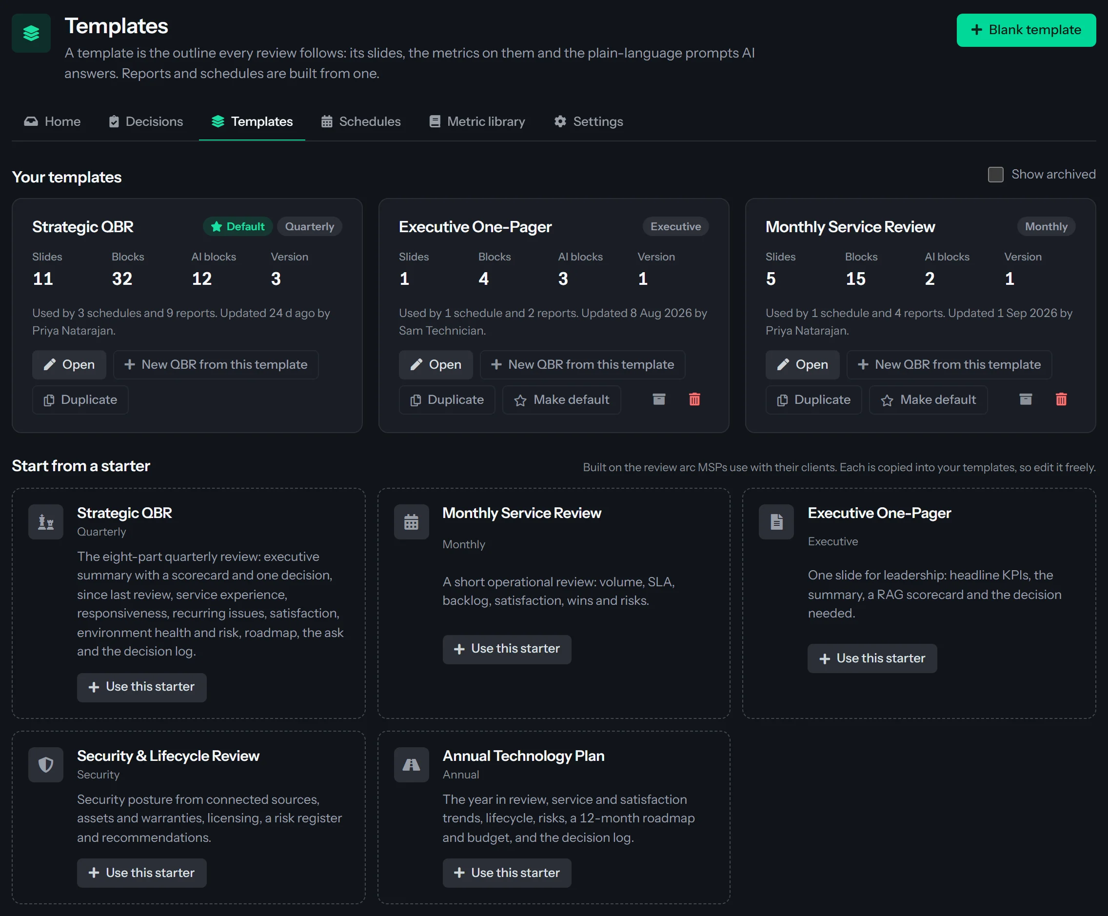Start new QBR from Monthly Service Review template
The height and width of the screenshot is (916, 1108).
point(949,365)
